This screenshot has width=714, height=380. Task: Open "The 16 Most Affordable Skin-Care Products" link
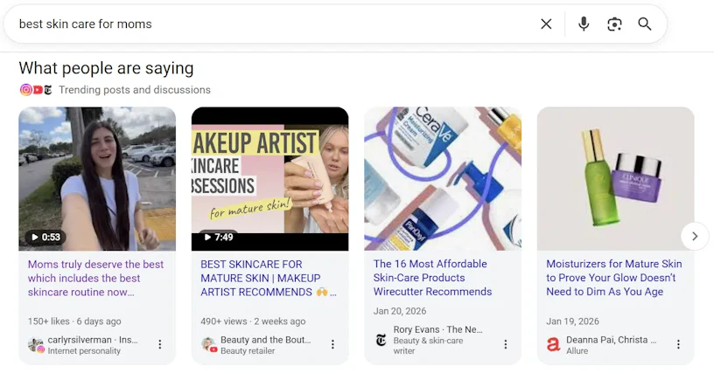point(432,278)
